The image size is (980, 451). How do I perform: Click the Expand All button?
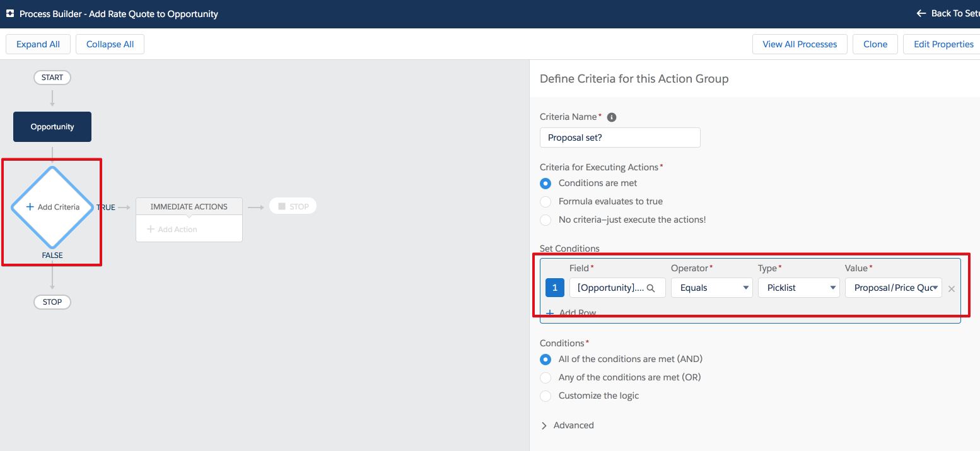click(38, 44)
